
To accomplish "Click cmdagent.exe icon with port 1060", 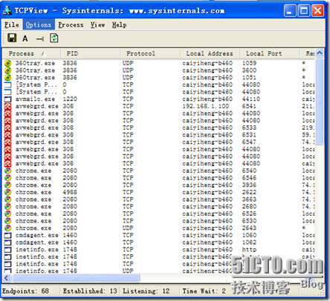I will [8, 235].
